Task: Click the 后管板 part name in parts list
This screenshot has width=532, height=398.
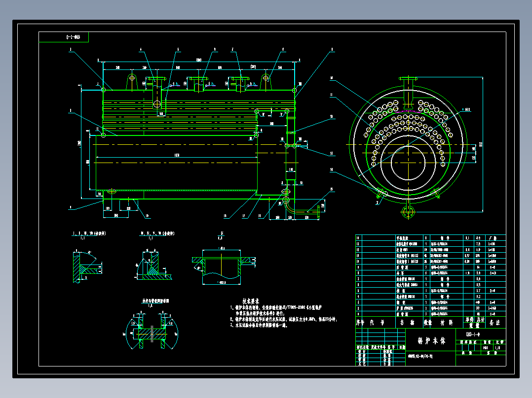Action: pos(402,267)
